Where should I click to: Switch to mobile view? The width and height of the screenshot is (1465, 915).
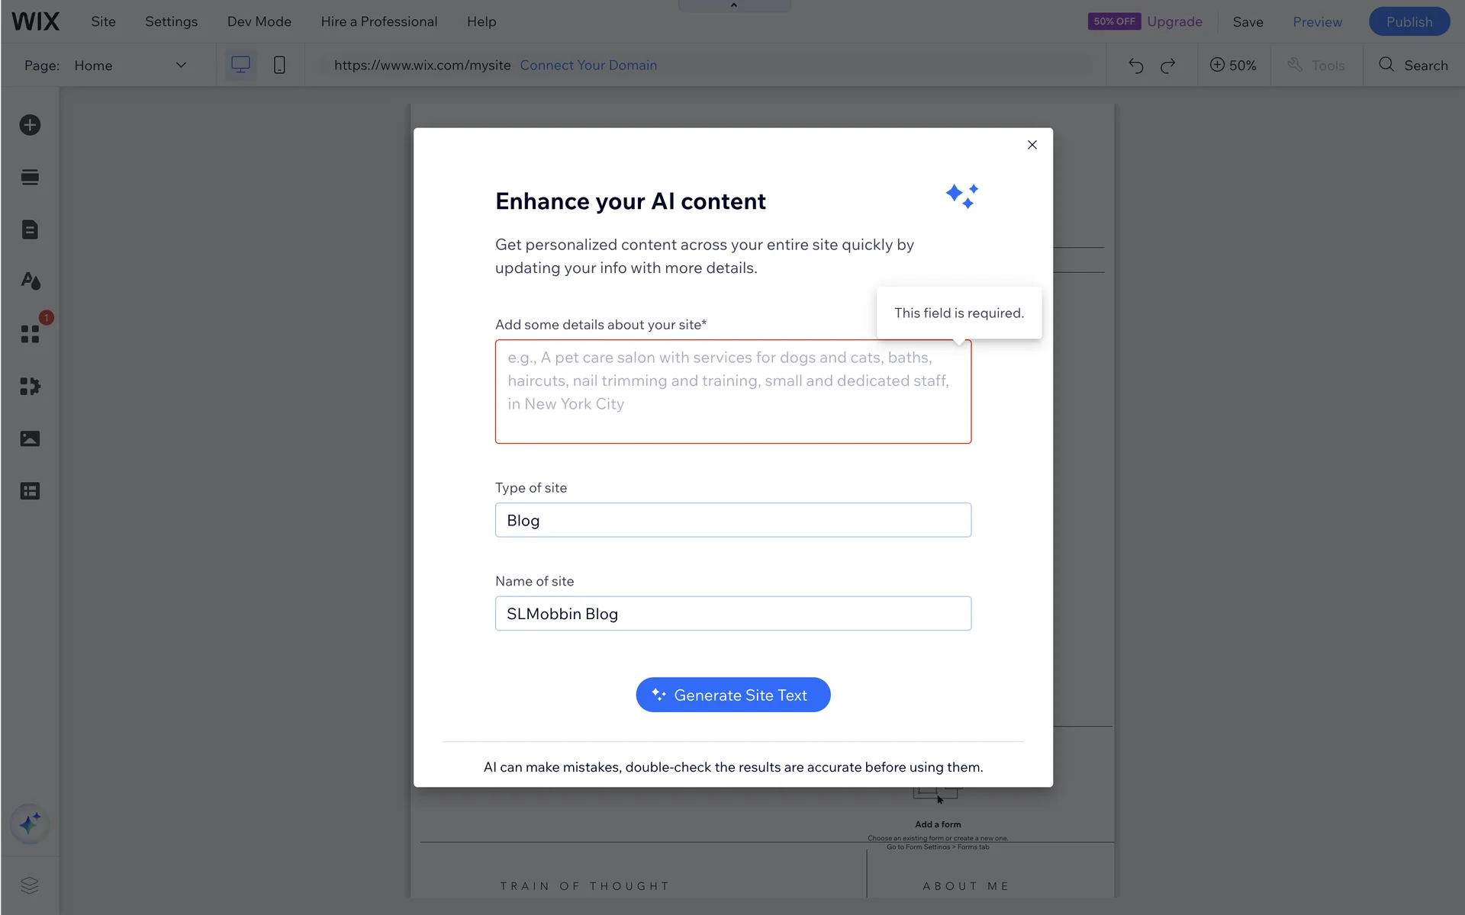click(x=279, y=65)
